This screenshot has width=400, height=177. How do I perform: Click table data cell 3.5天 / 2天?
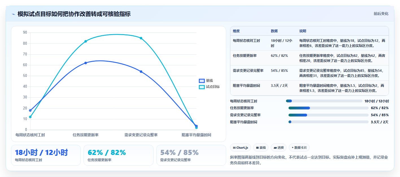pos(279,86)
